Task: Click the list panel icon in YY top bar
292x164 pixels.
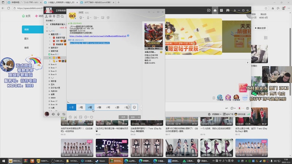Action: click(x=221, y=11)
